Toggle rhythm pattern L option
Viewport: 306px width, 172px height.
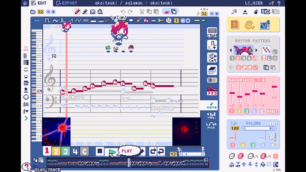pyautogui.click(x=269, y=58)
